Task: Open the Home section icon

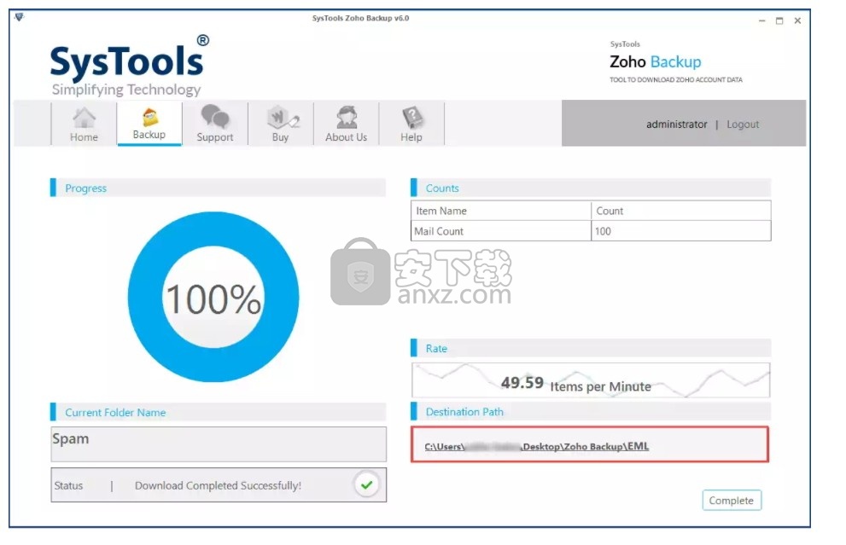Action: click(84, 118)
